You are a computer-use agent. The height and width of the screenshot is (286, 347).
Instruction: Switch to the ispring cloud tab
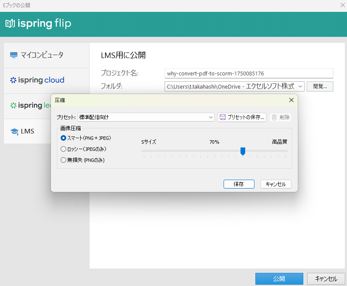[47, 81]
